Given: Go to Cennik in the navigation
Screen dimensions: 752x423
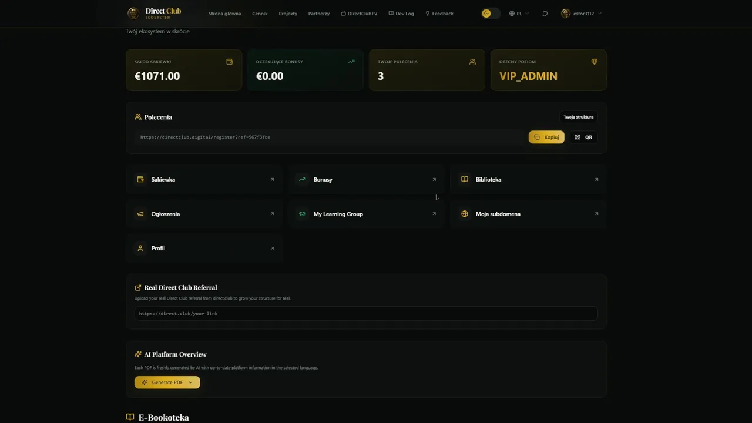Looking at the screenshot, I should 260,14.
